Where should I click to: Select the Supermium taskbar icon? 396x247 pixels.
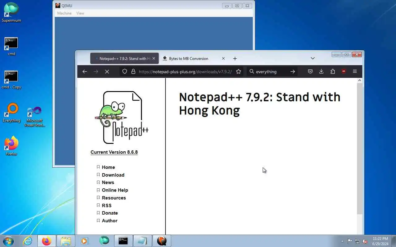104,241
